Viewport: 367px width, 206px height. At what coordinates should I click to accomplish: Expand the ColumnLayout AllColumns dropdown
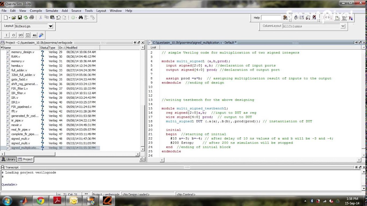click(343, 26)
